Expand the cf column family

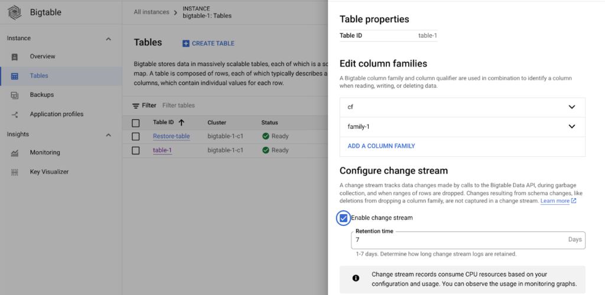[x=571, y=107]
